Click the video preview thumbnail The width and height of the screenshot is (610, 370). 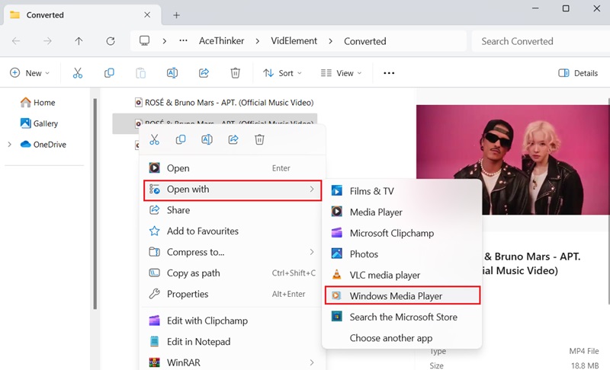coord(512,160)
